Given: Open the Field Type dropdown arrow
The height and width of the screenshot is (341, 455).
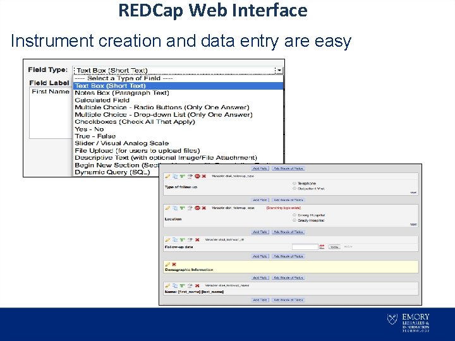Looking at the screenshot, I should pos(279,70).
